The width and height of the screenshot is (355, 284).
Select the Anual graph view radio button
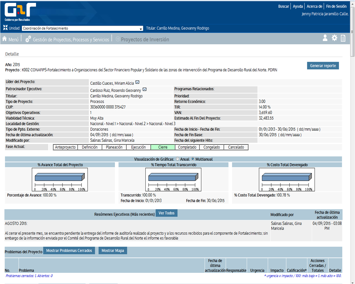click(x=177, y=159)
